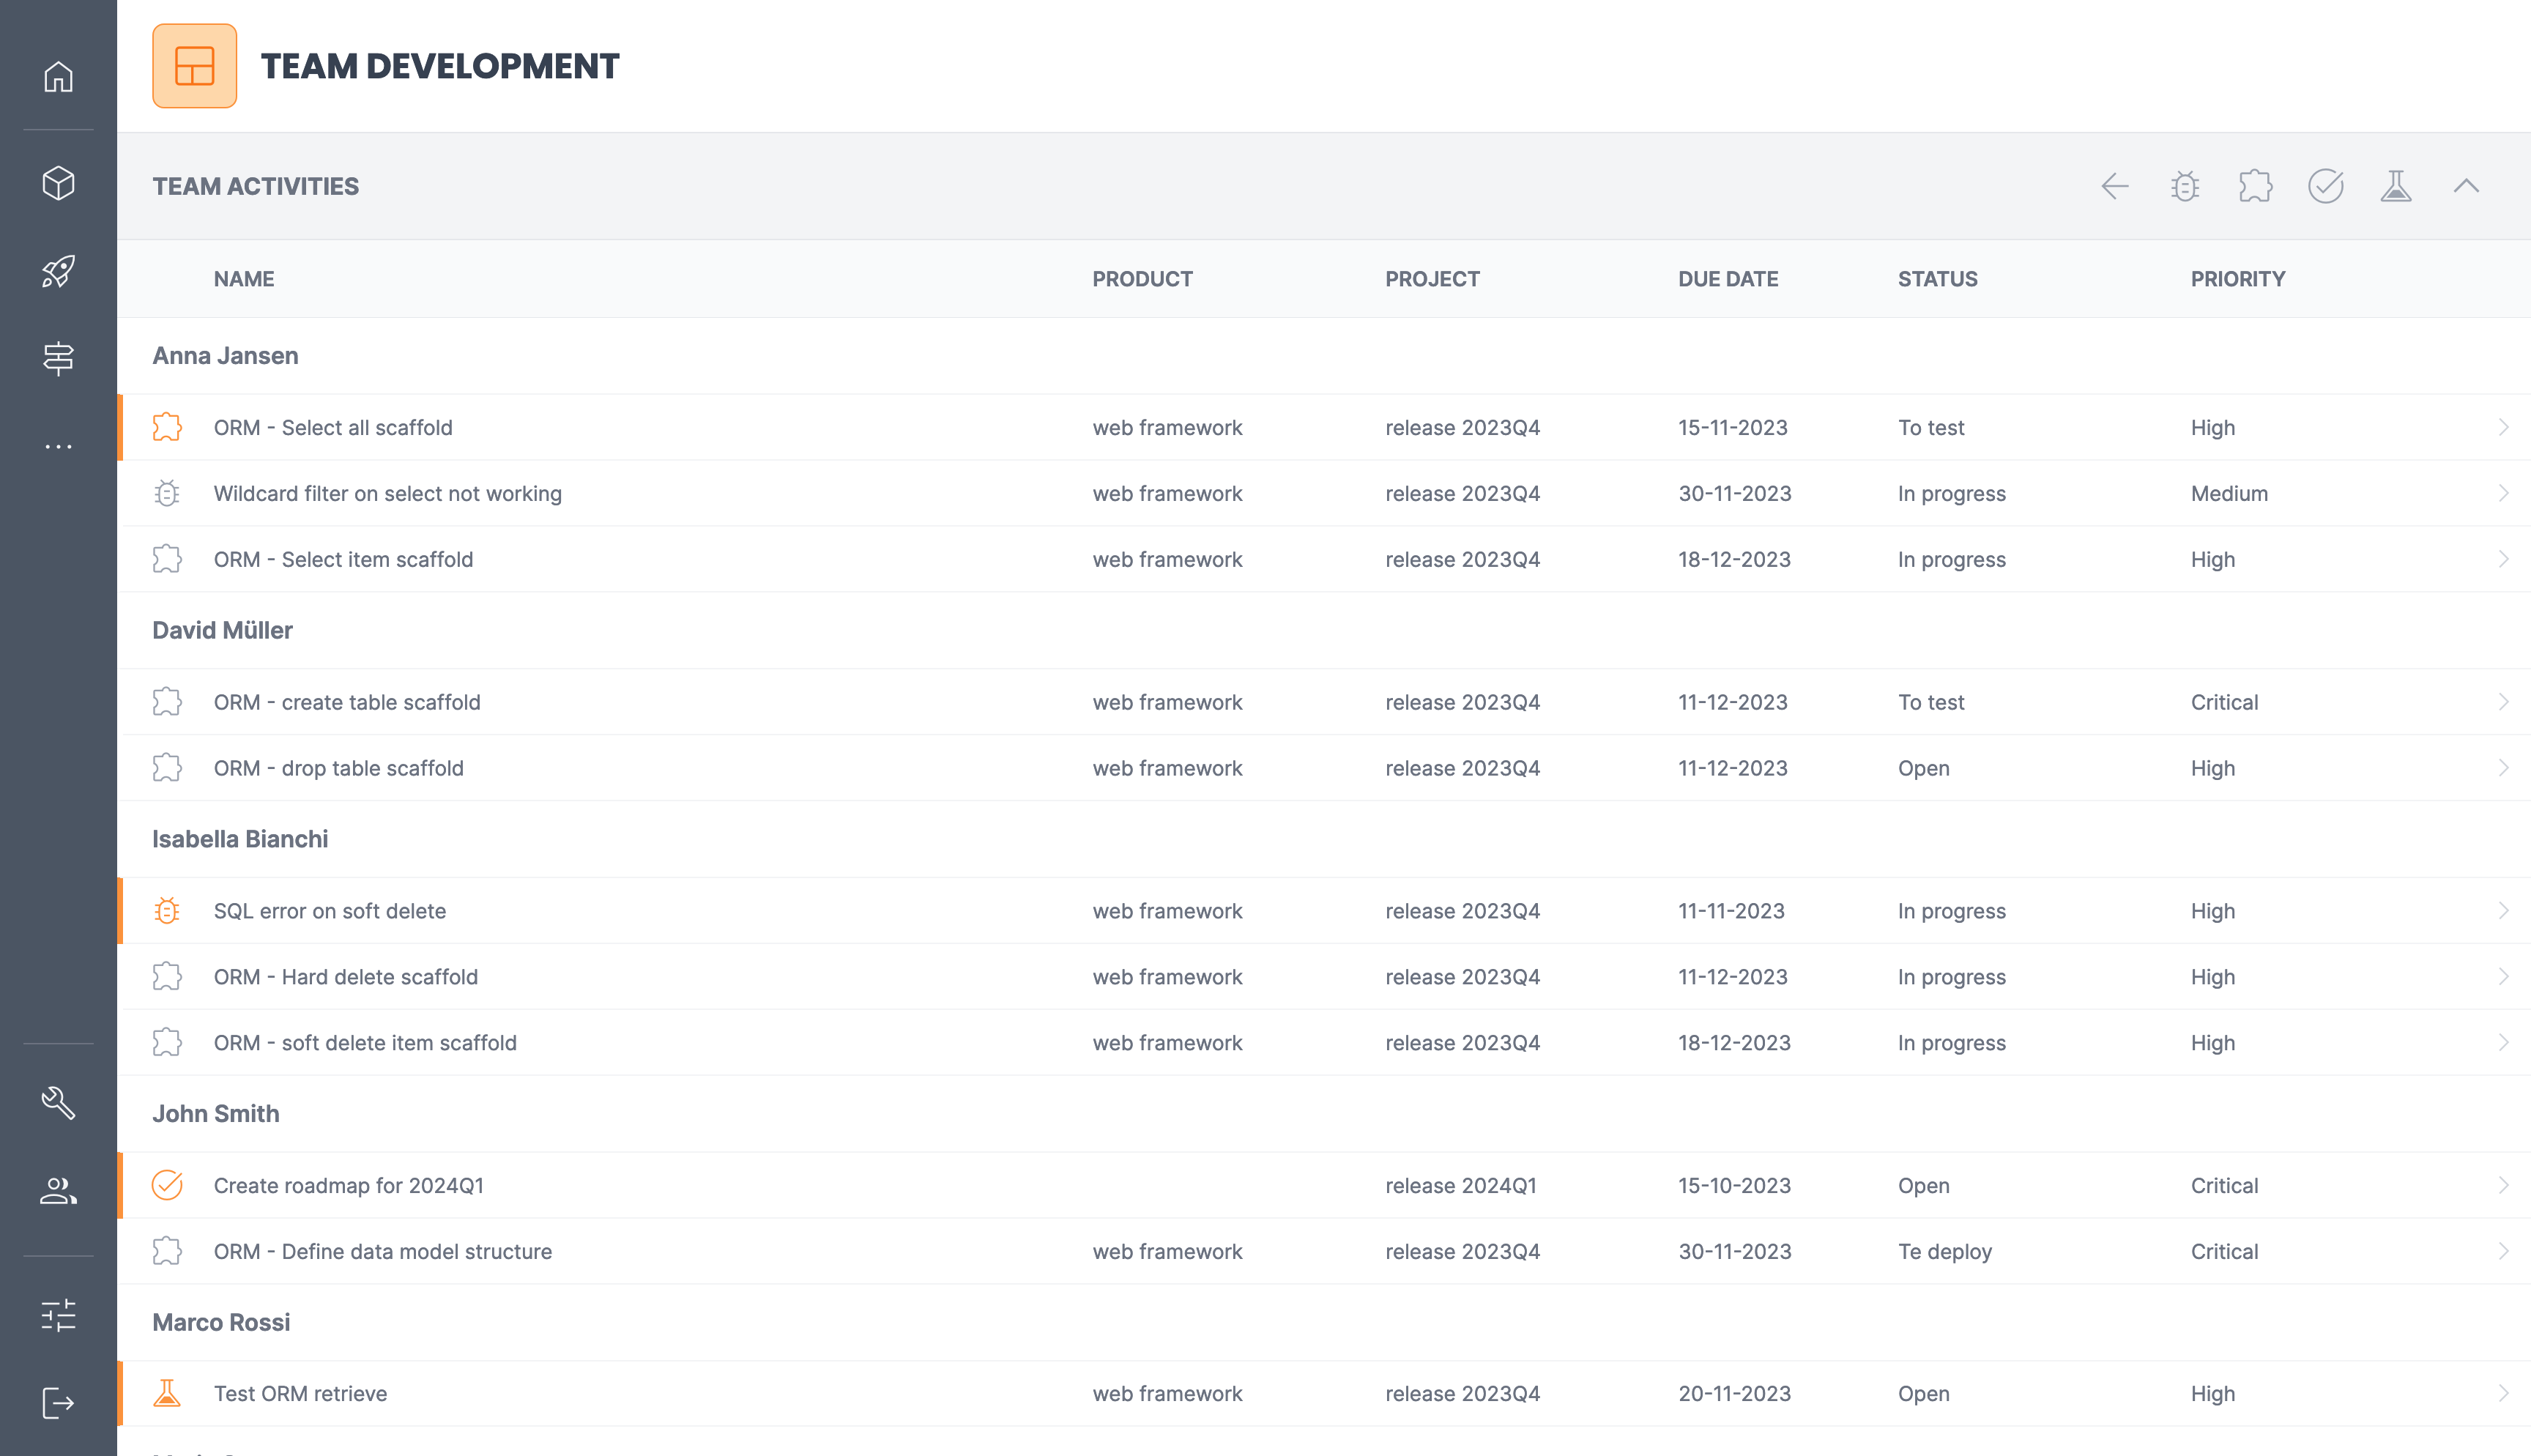Click due date 15-11-2023 cell

tap(1732, 427)
